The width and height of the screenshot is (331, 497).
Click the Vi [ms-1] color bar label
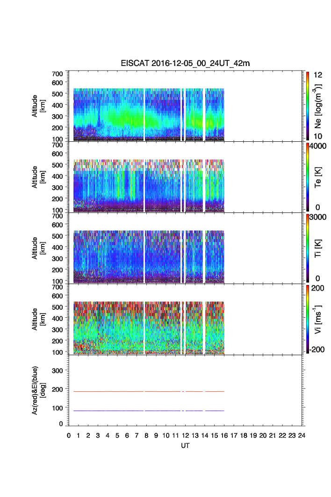coord(318,319)
